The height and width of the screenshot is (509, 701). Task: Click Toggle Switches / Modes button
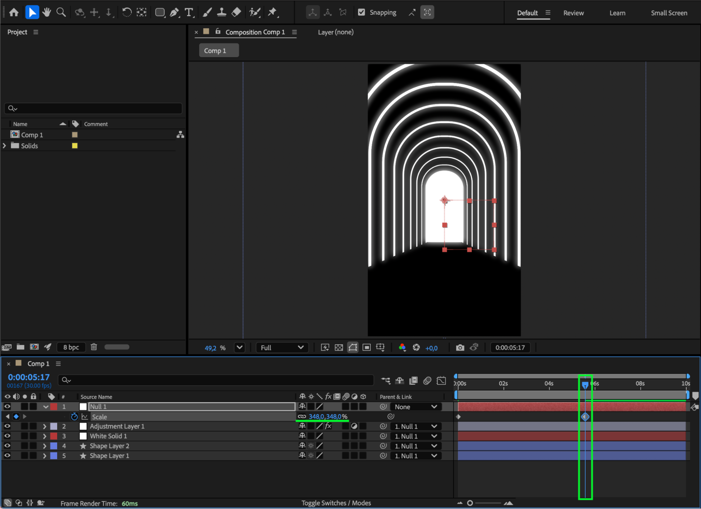(336, 503)
